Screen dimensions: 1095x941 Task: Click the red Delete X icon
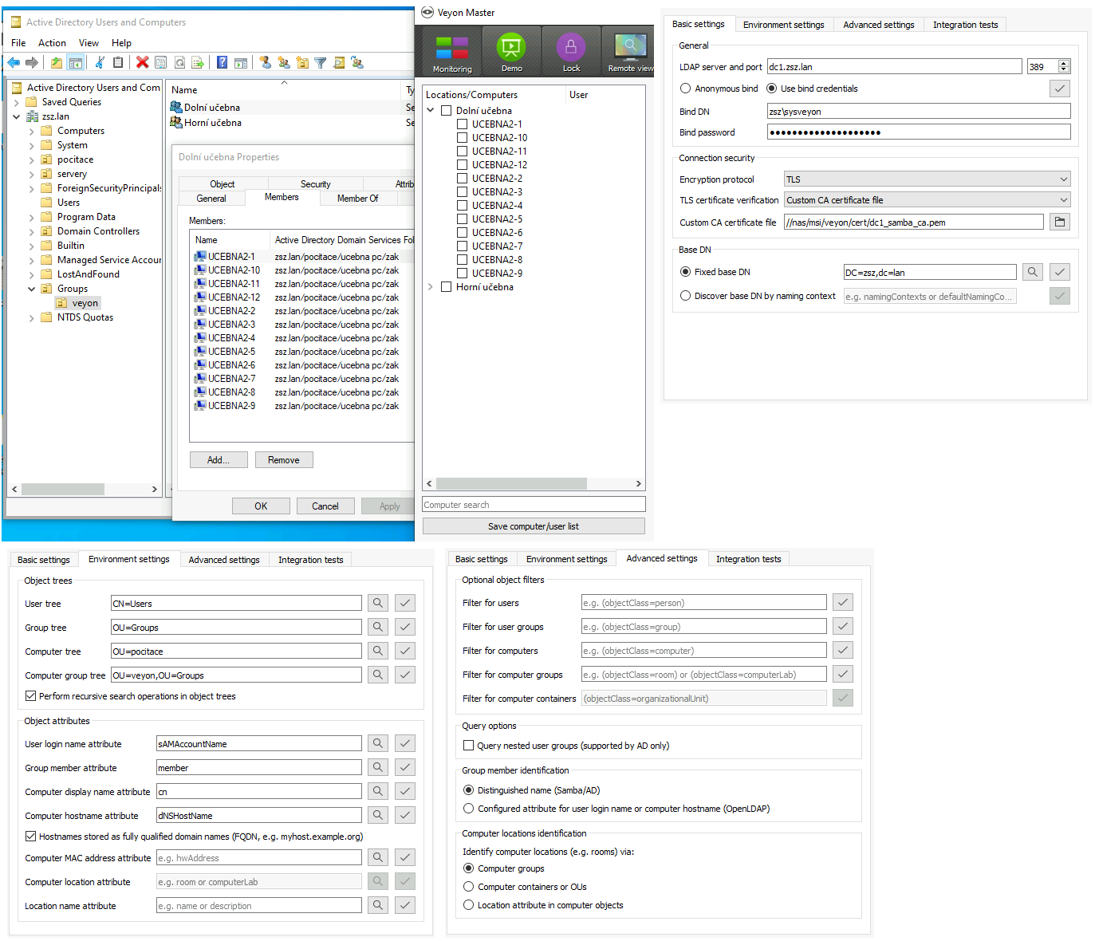143,62
